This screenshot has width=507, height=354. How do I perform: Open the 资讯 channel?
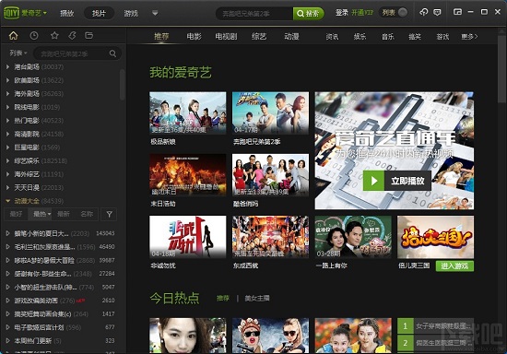point(332,37)
